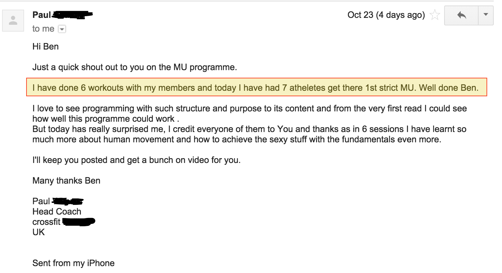Viewport: 502px width, 273px height.
Task: Click the sender's profile avatar icon
Action: [13, 21]
